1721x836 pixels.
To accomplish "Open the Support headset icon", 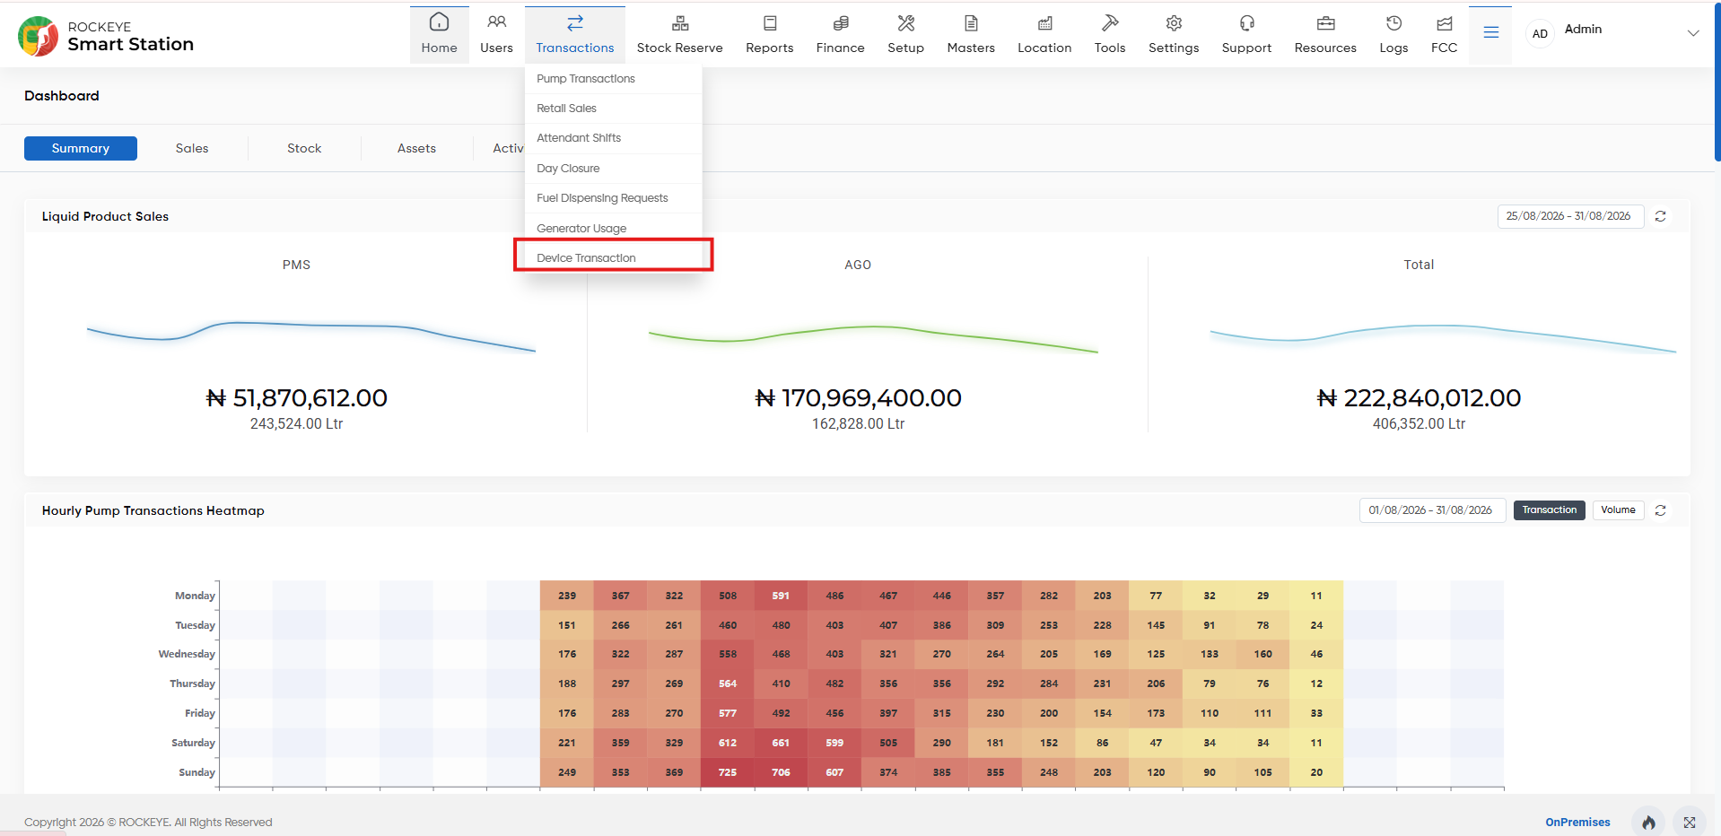I will pyautogui.click(x=1246, y=23).
